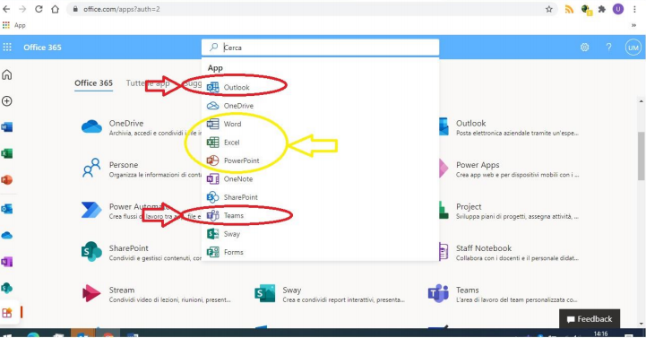Bookmark this page with star icon
The height and width of the screenshot is (338, 646).
[548, 9]
